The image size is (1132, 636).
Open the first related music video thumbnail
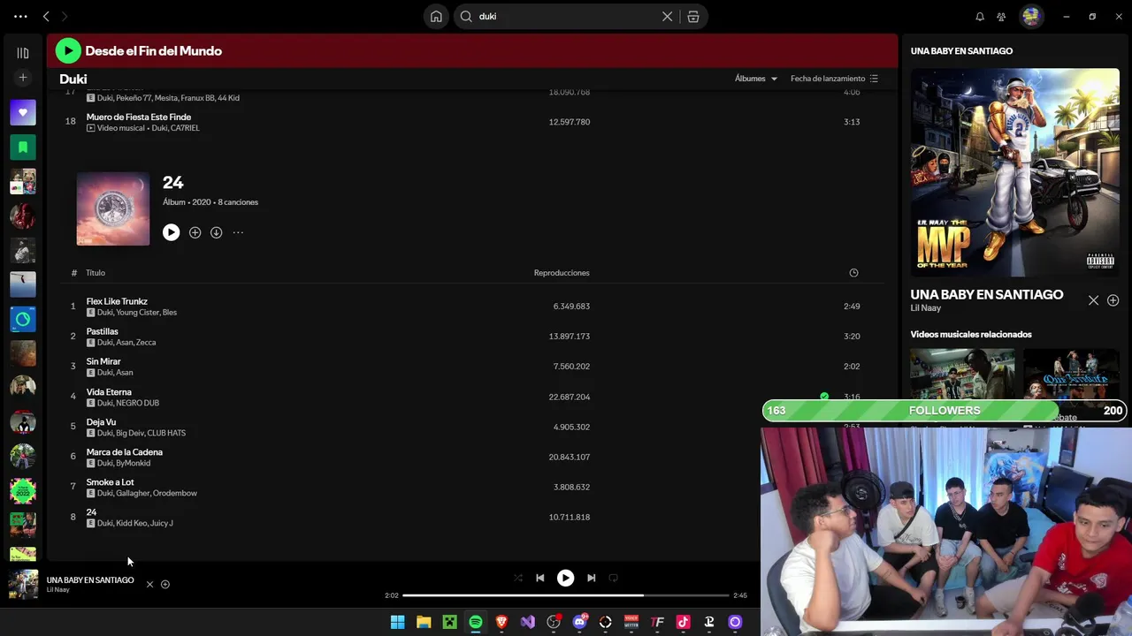(962, 375)
